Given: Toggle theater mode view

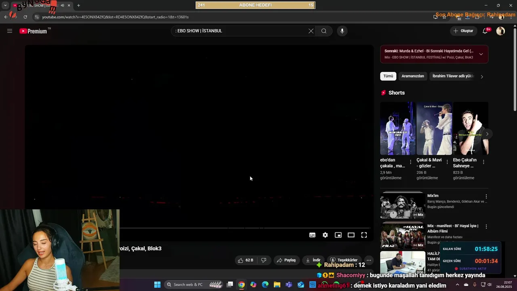Looking at the screenshot, I should 351,235.
